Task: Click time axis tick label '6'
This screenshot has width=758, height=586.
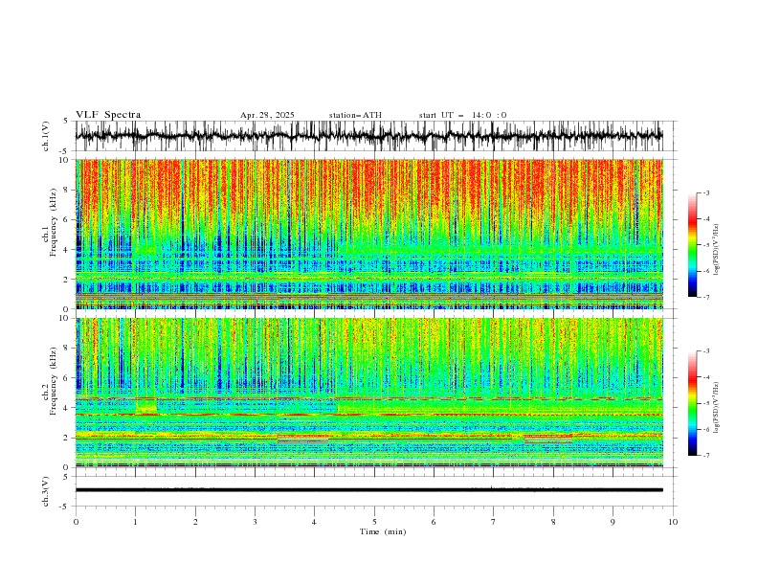Action: (434, 522)
